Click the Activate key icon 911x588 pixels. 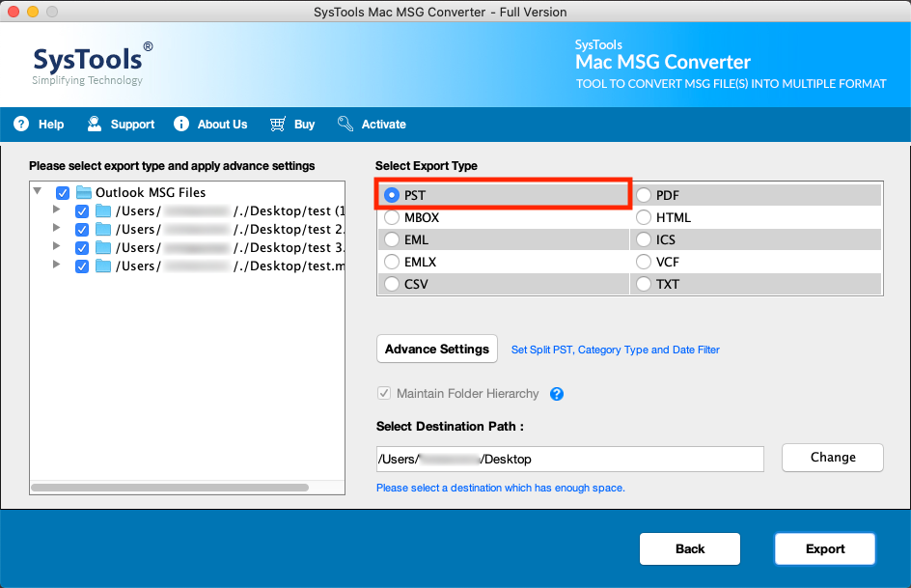[x=345, y=124]
